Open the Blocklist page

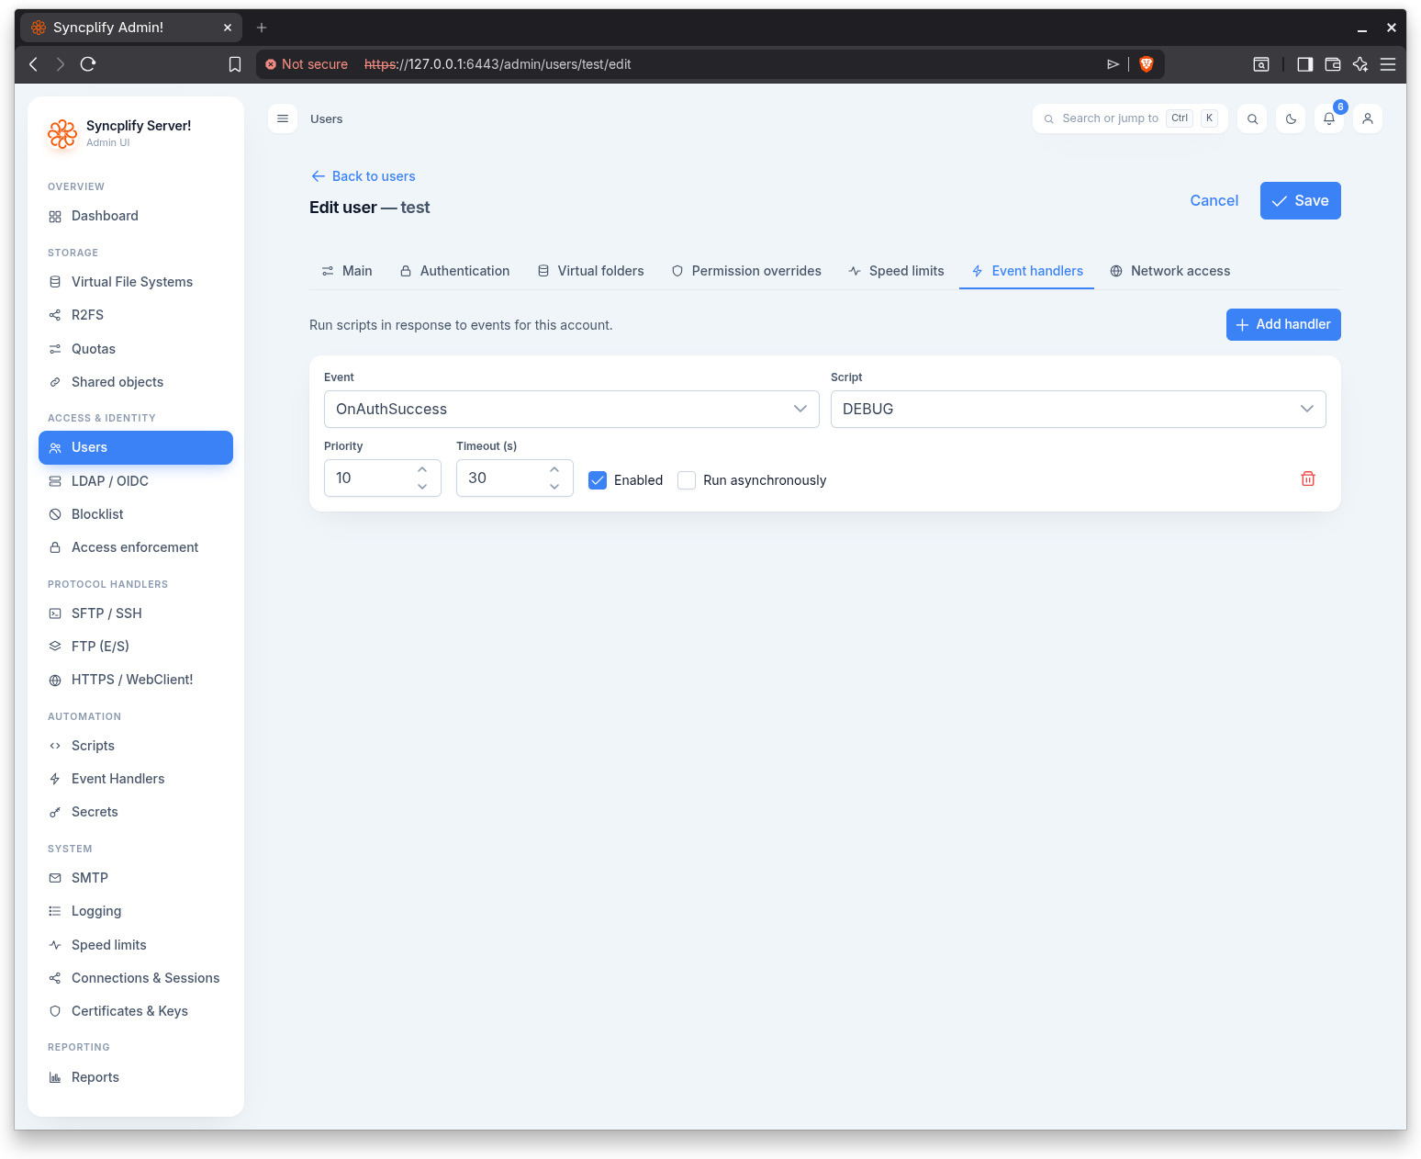pyautogui.click(x=136, y=514)
